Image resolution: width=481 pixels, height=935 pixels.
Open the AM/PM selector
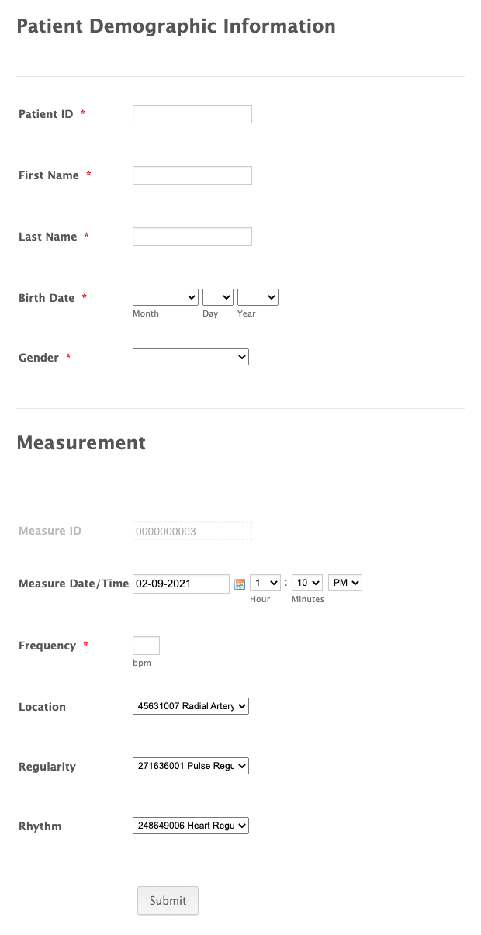[345, 583]
